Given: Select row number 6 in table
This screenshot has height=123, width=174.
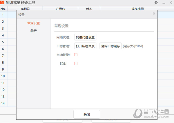Looking at the screenshot, I should point(3,49).
